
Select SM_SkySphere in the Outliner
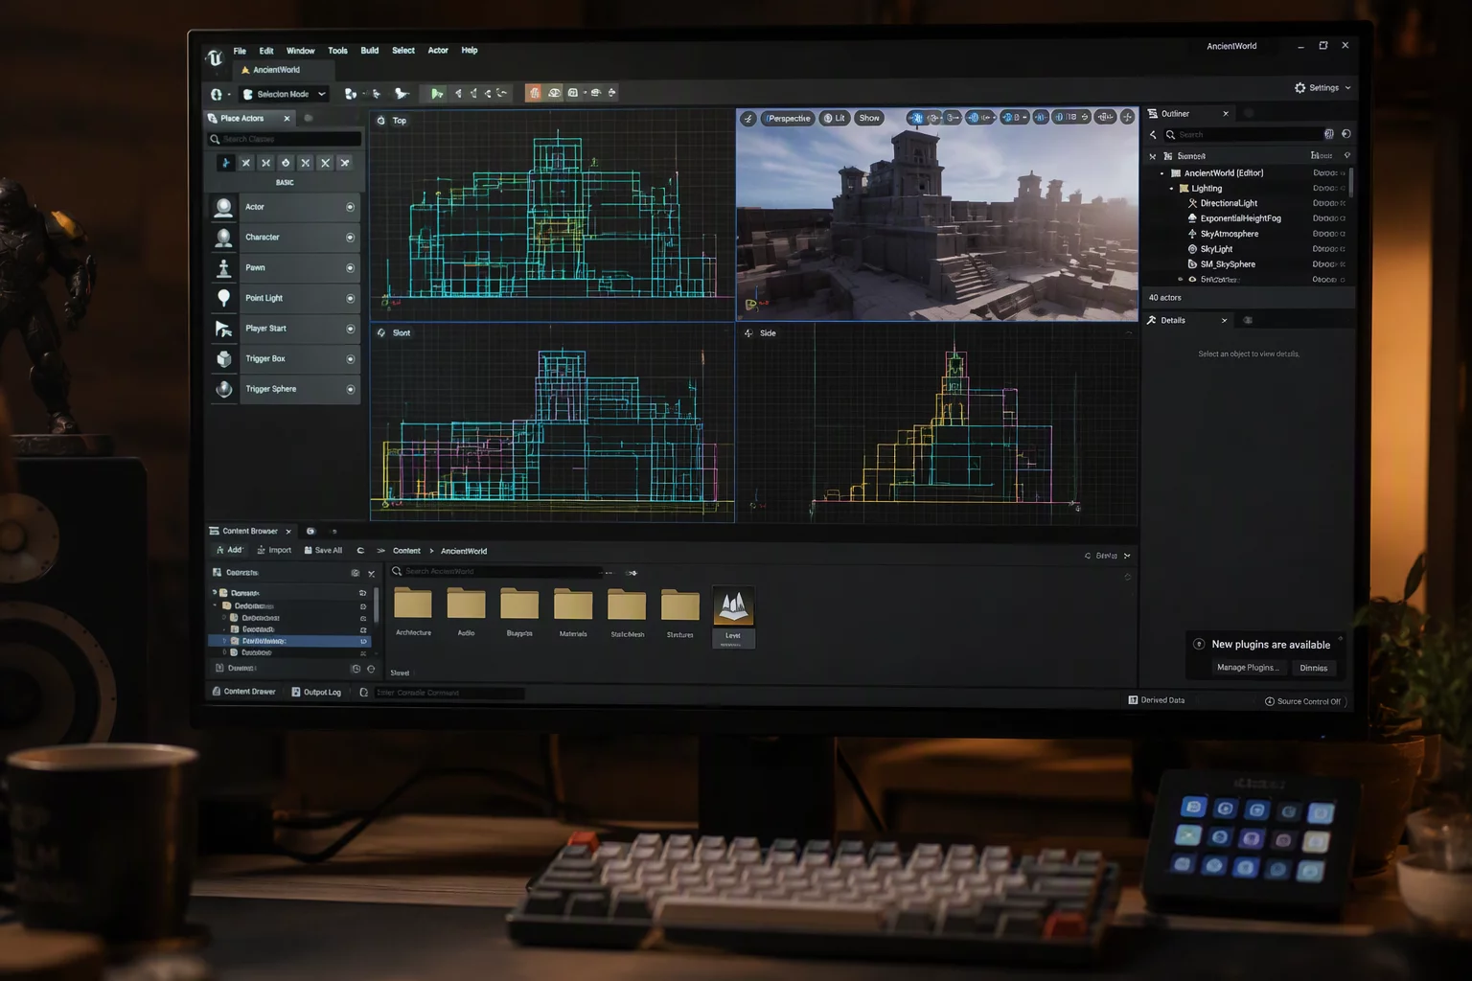[1227, 264]
